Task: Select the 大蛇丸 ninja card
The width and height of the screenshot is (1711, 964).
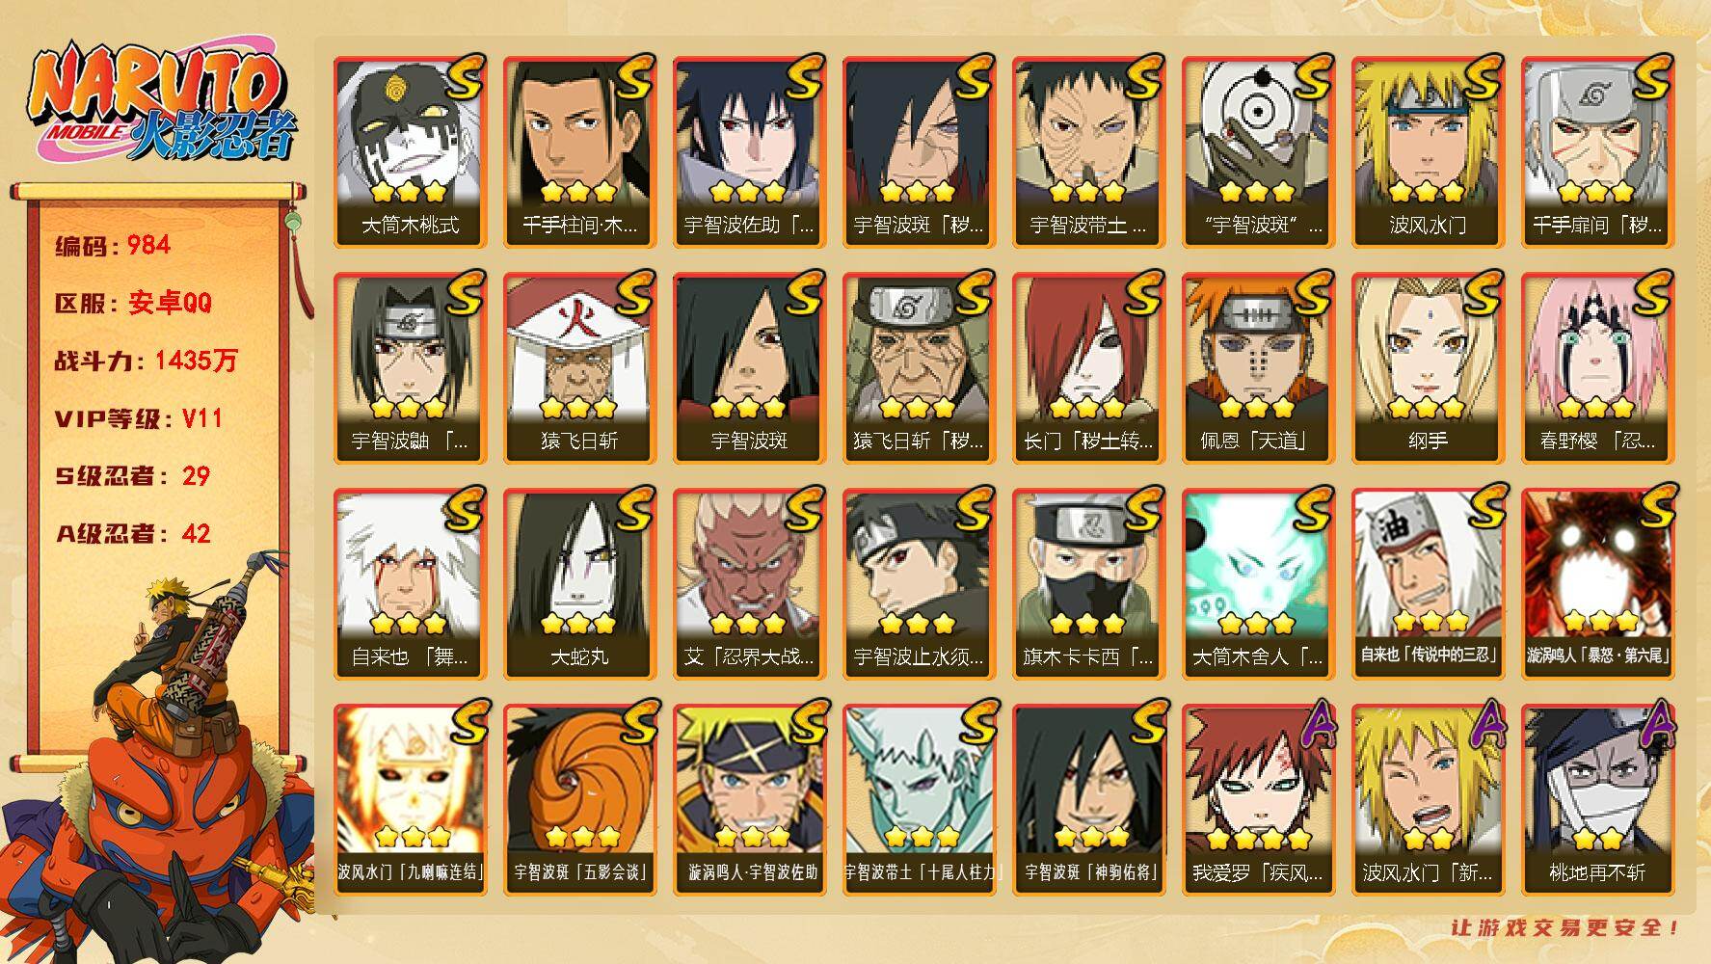Action: pyautogui.click(x=579, y=583)
